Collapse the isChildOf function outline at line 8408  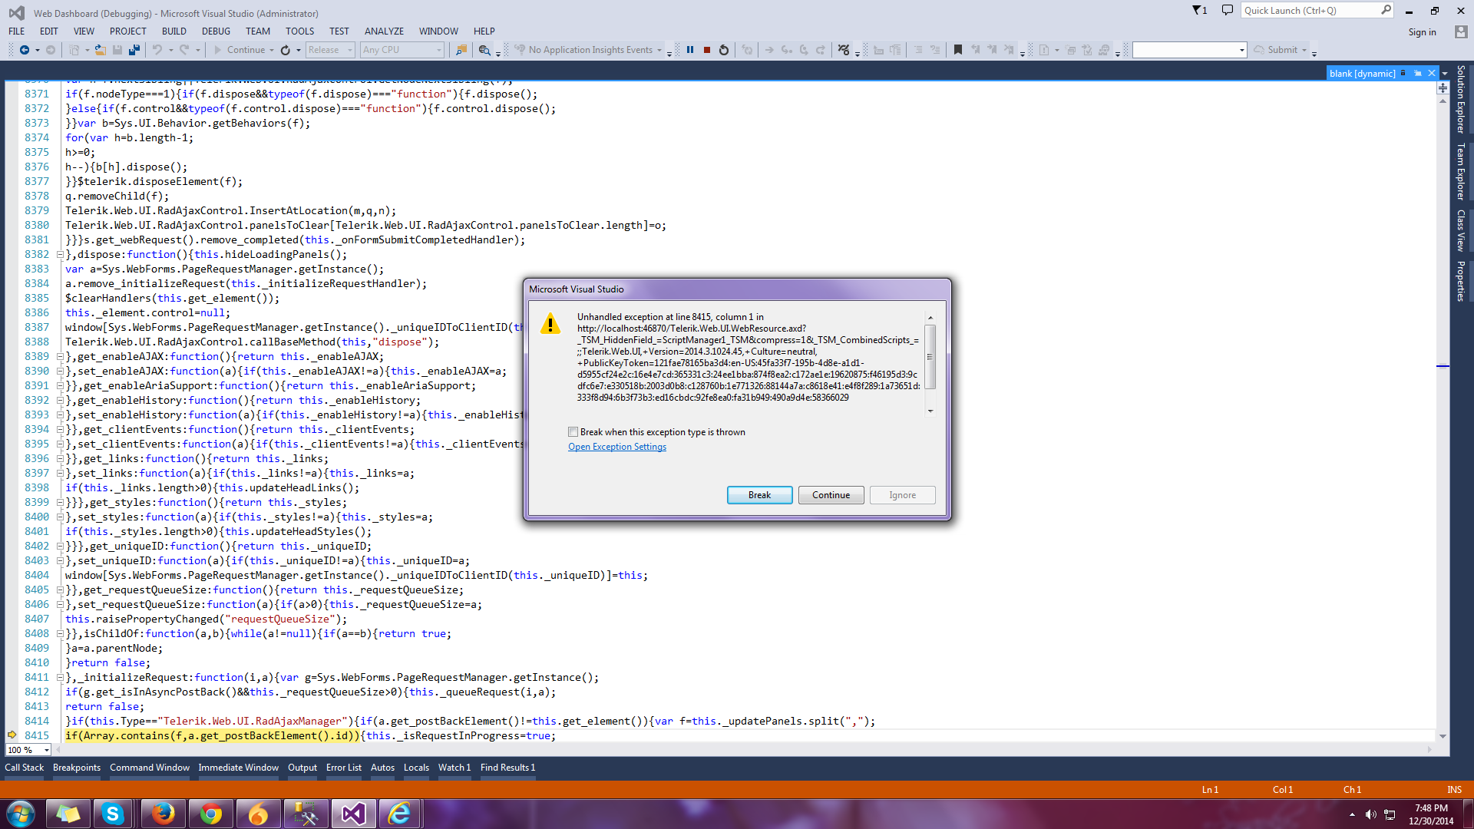click(60, 634)
